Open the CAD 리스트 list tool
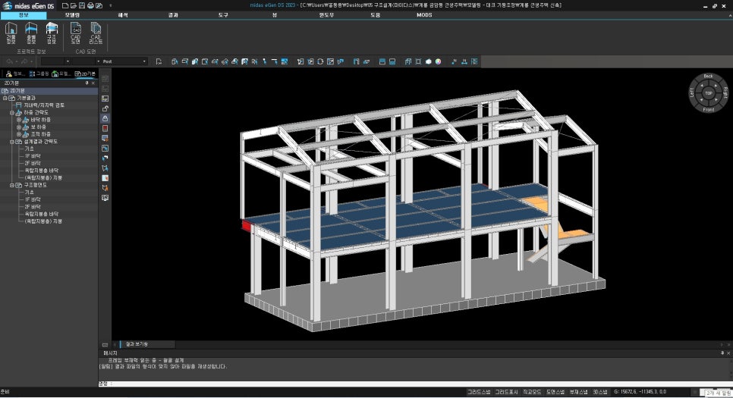 point(96,33)
